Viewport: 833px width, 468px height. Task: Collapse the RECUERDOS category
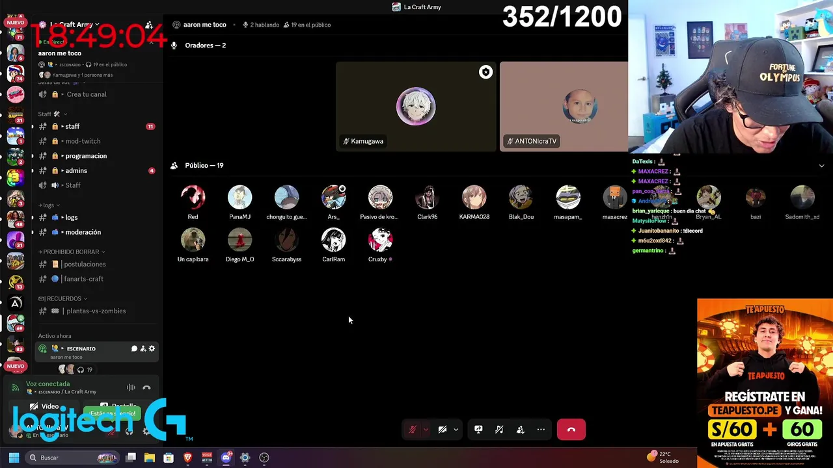[x=63, y=298]
